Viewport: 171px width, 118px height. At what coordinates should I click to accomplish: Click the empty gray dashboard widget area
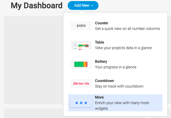(x=34, y=60)
